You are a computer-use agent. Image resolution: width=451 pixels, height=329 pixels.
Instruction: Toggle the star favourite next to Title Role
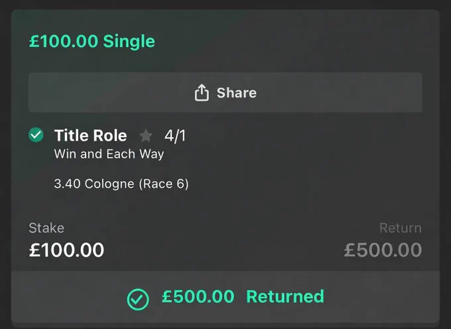[146, 136]
